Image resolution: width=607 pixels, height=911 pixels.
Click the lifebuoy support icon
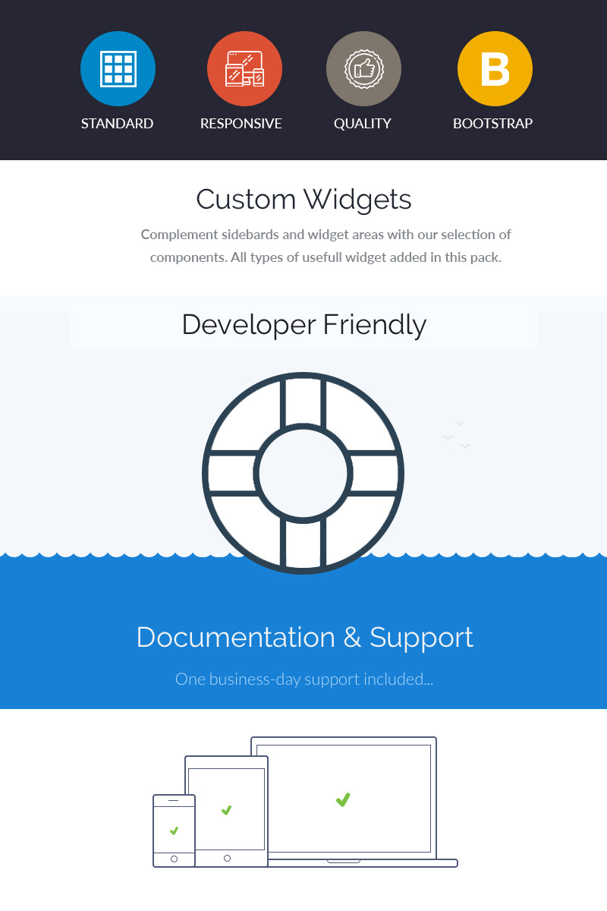point(303,473)
